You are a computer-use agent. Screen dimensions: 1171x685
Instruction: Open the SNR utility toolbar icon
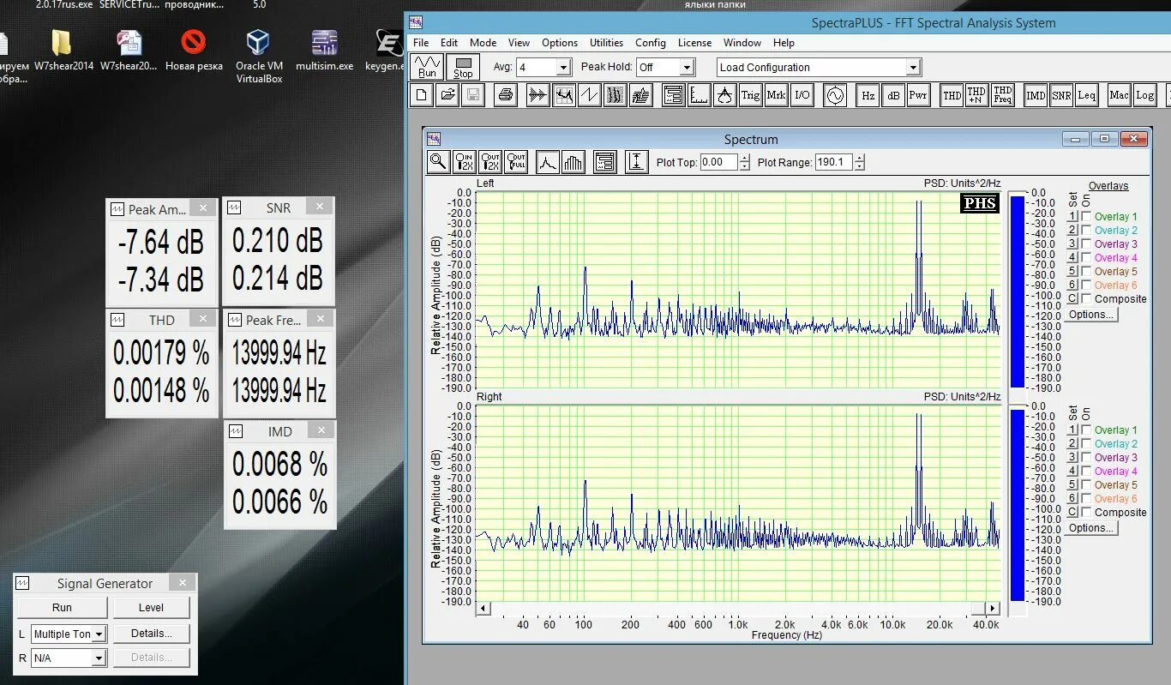coord(1061,95)
